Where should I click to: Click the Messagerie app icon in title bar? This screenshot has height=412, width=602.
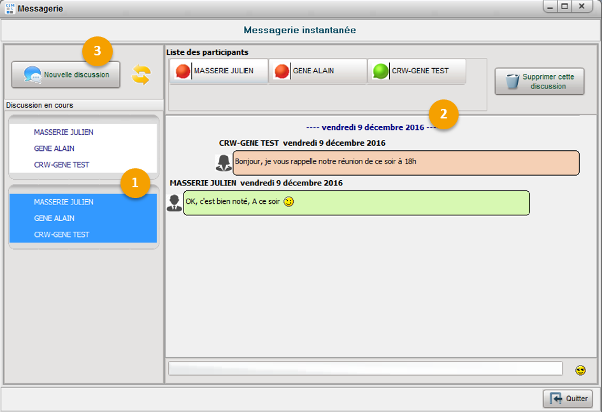pyautogui.click(x=10, y=9)
